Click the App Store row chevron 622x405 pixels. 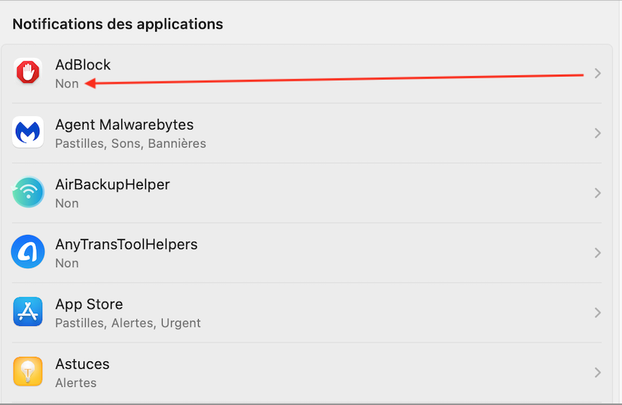597,312
